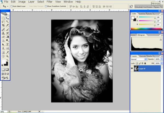164x113 pixels.
Task: Enable the Show Transform Controls checkbox
Action: [46, 6]
